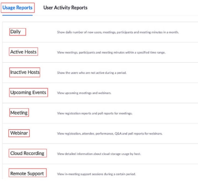The width and height of the screenshot is (198, 182).
Task: View the Cloud Recording report
Action: click(27, 153)
